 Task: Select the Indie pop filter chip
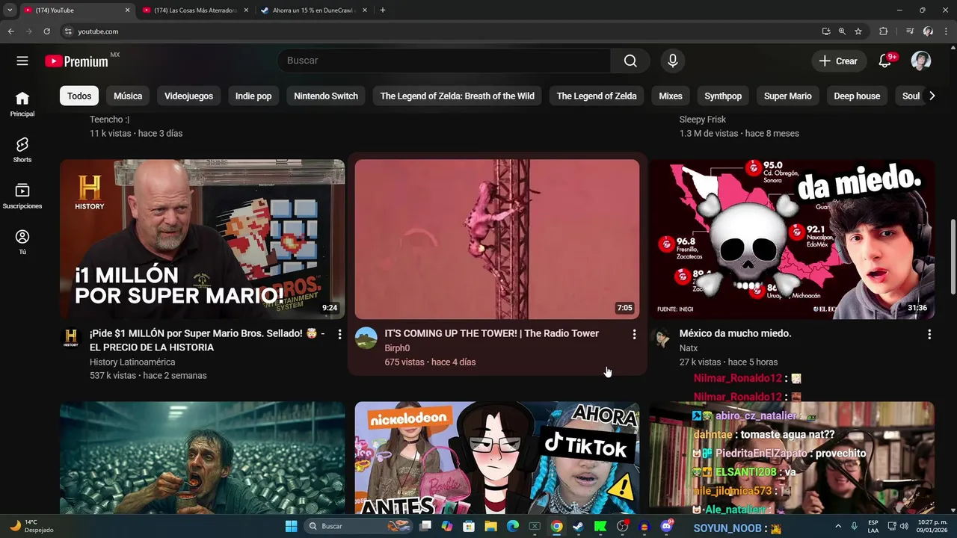(x=253, y=96)
